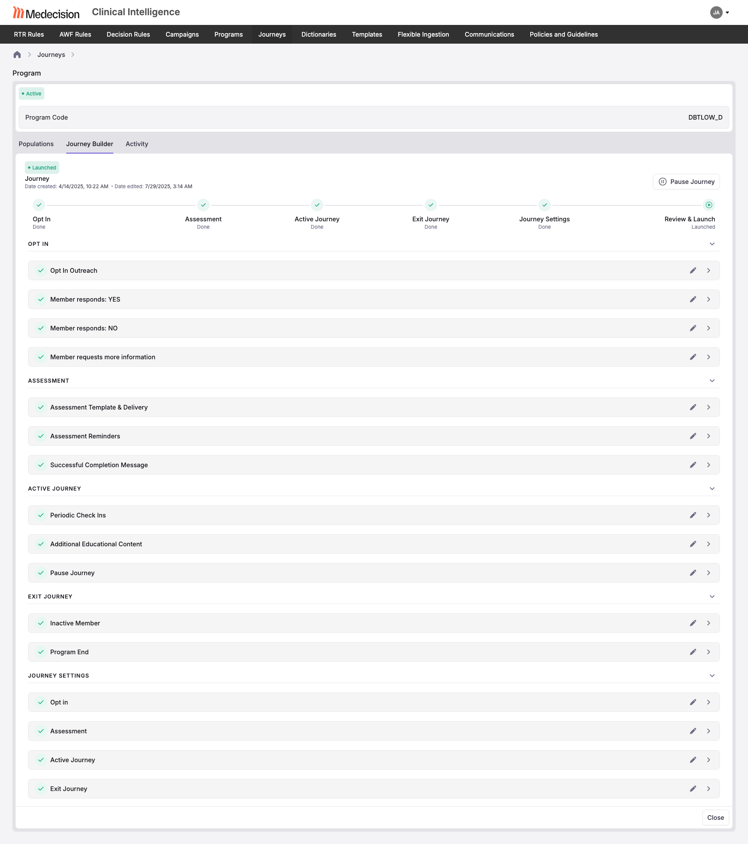Image resolution: width=748 pixels, height=844 pixels.
Task: Open user account dropdown arrow
Action: coord(727,12)
